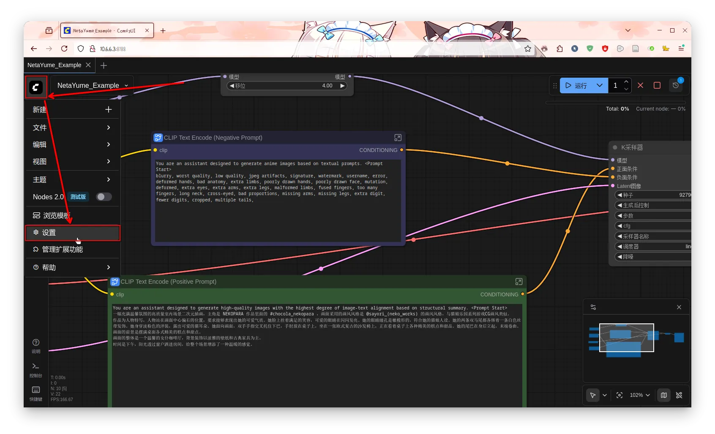Increase the 移位 value with right arrow
715x434 pixels.
point(342,86)
